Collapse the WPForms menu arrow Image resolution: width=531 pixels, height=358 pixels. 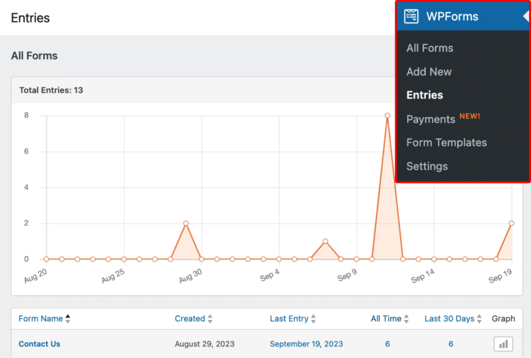click(525, 17)
